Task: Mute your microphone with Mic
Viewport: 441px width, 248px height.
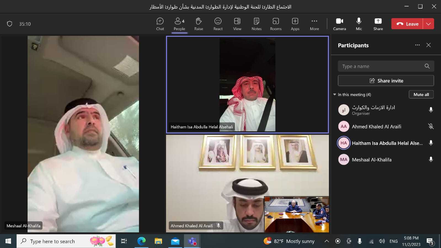Action: 359,24
